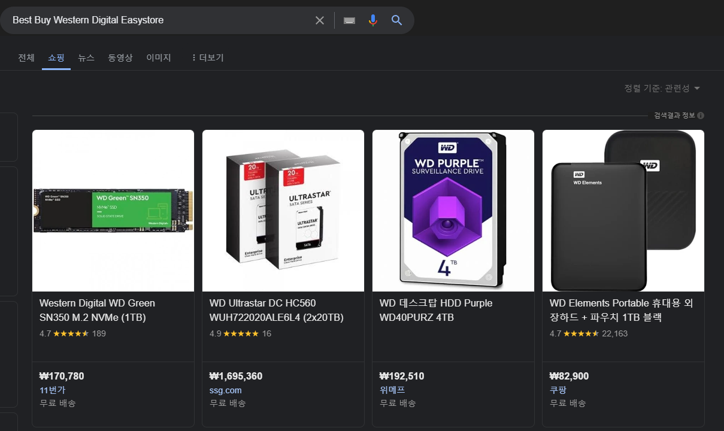Image resolution: width=724 pixels, height=431 pixels.
Task: Open the WD Green SN350 SSD product image
Action: tap(113, 211)
